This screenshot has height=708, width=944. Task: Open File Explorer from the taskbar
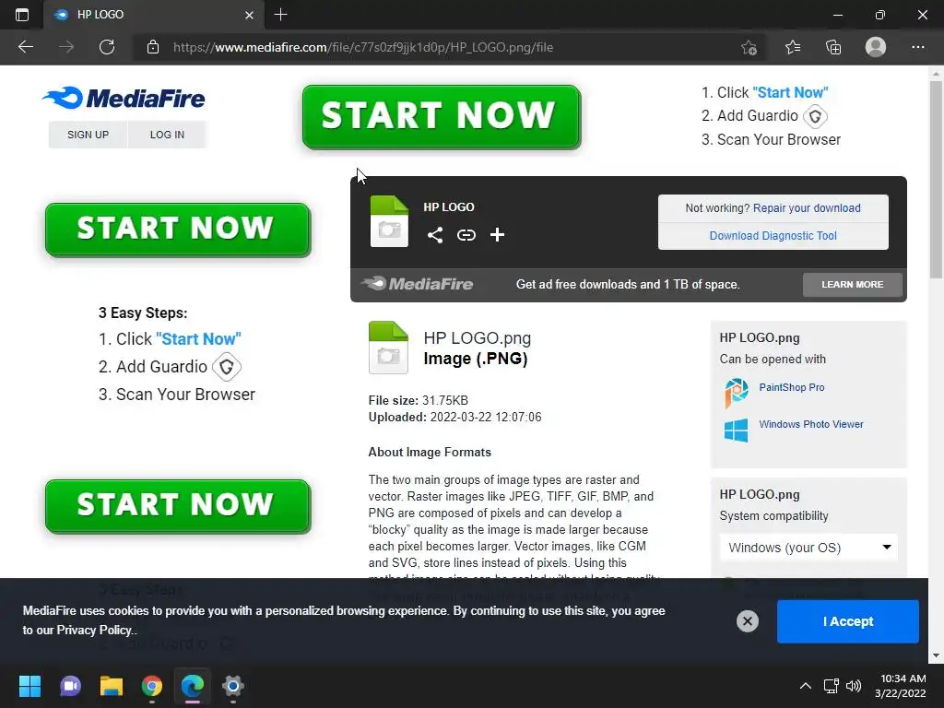[x=112, y=686]
